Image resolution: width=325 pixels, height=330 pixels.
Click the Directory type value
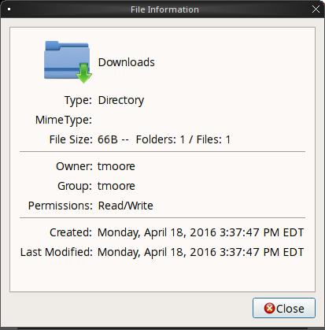click(121, 101)
